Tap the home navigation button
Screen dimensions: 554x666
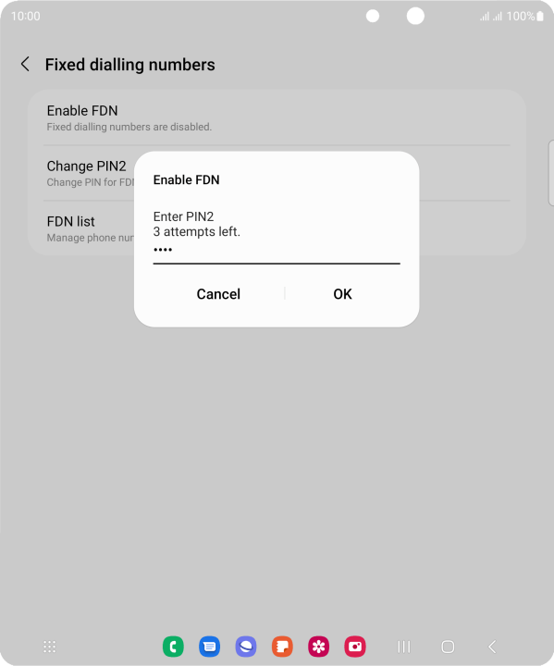448,647
